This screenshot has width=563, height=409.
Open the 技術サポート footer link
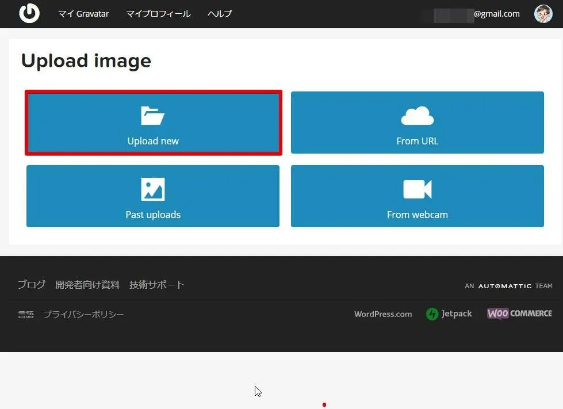click(157, 285)
